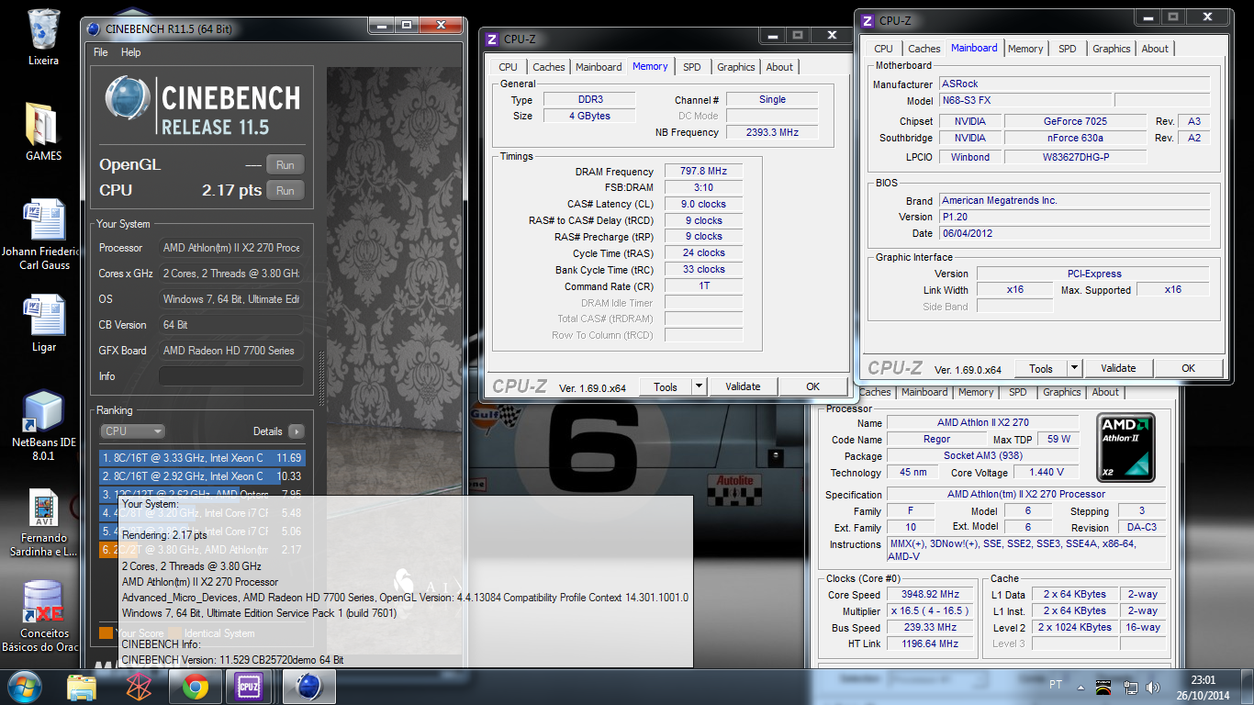Click Validate in CPU-Z Mainboard window

click(x=1118, y=368)
